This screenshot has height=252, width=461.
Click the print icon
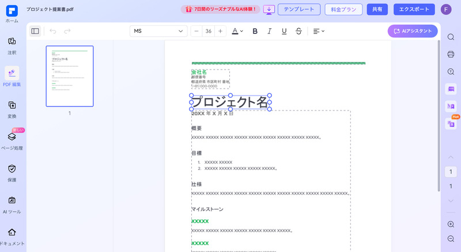(451, 54)
